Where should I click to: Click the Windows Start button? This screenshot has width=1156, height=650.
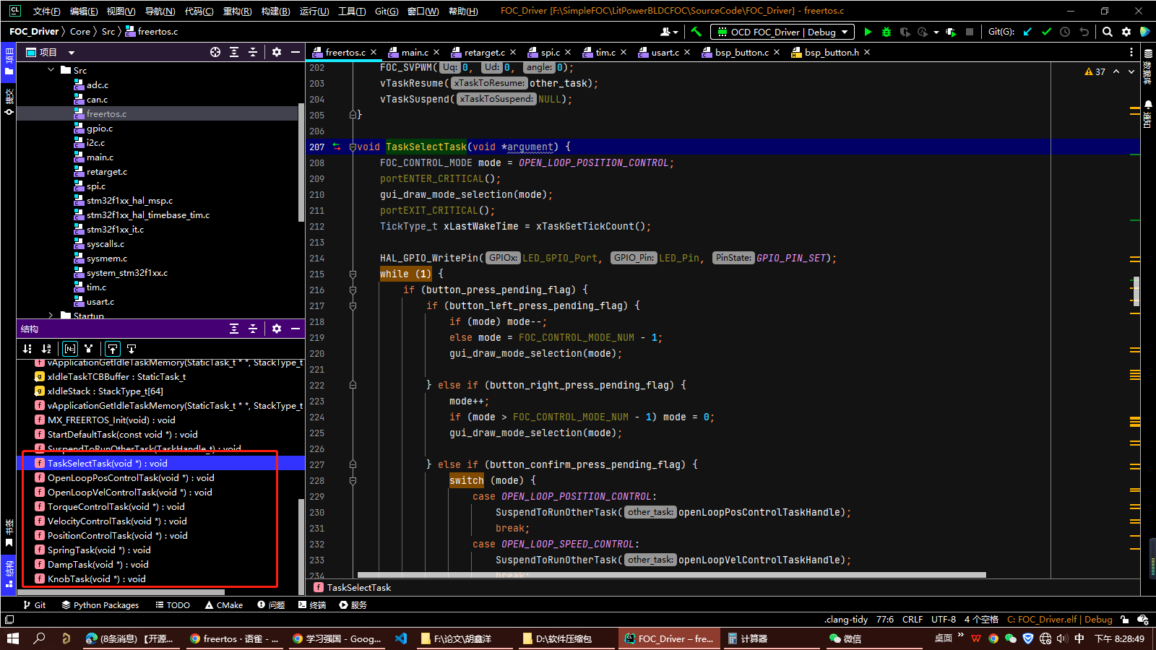(12, 638)
